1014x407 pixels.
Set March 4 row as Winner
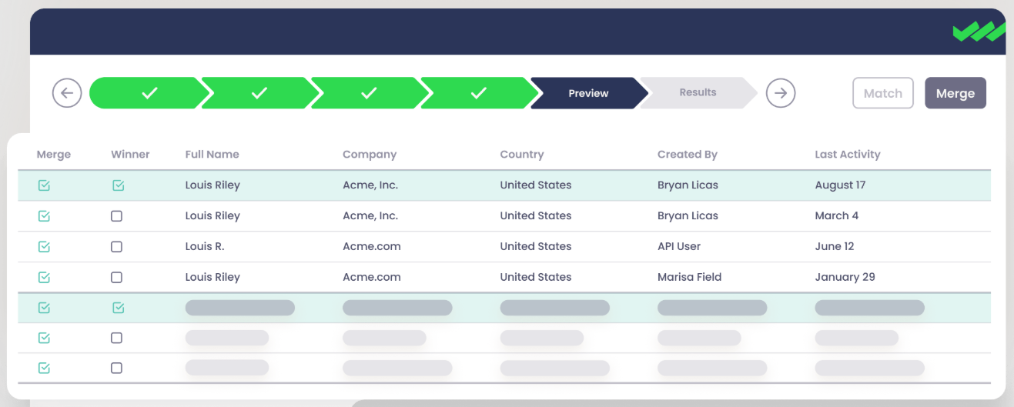116,216
